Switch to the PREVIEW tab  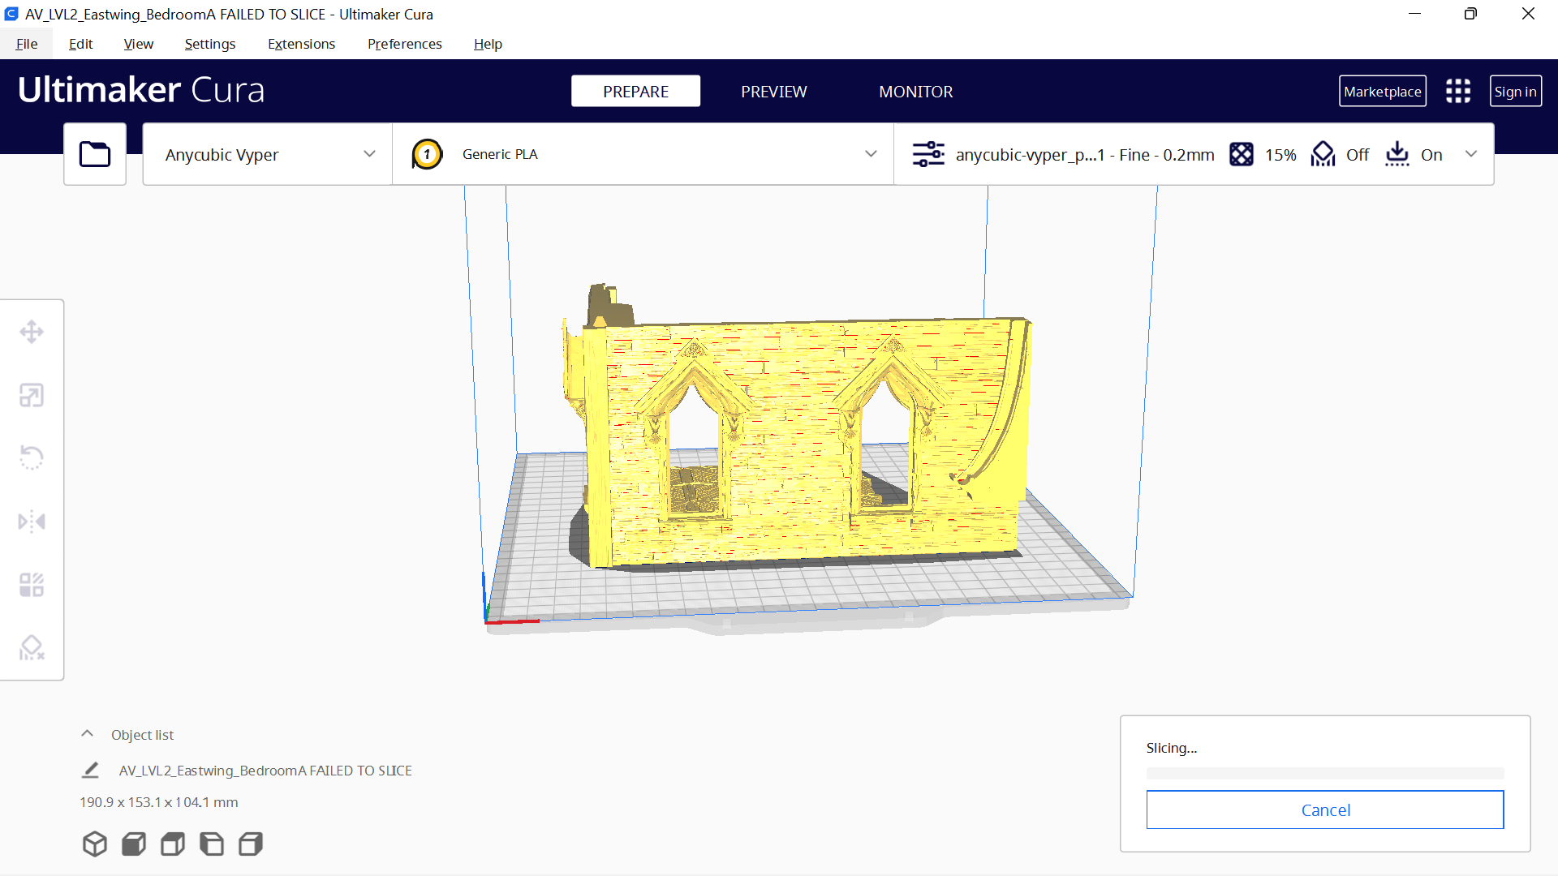[x=773, y=91]
